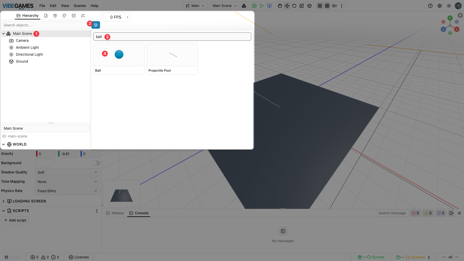Viewport: 464px width, 261px height.
Task: Open the Scenes menu
Action: click(80, 6)
